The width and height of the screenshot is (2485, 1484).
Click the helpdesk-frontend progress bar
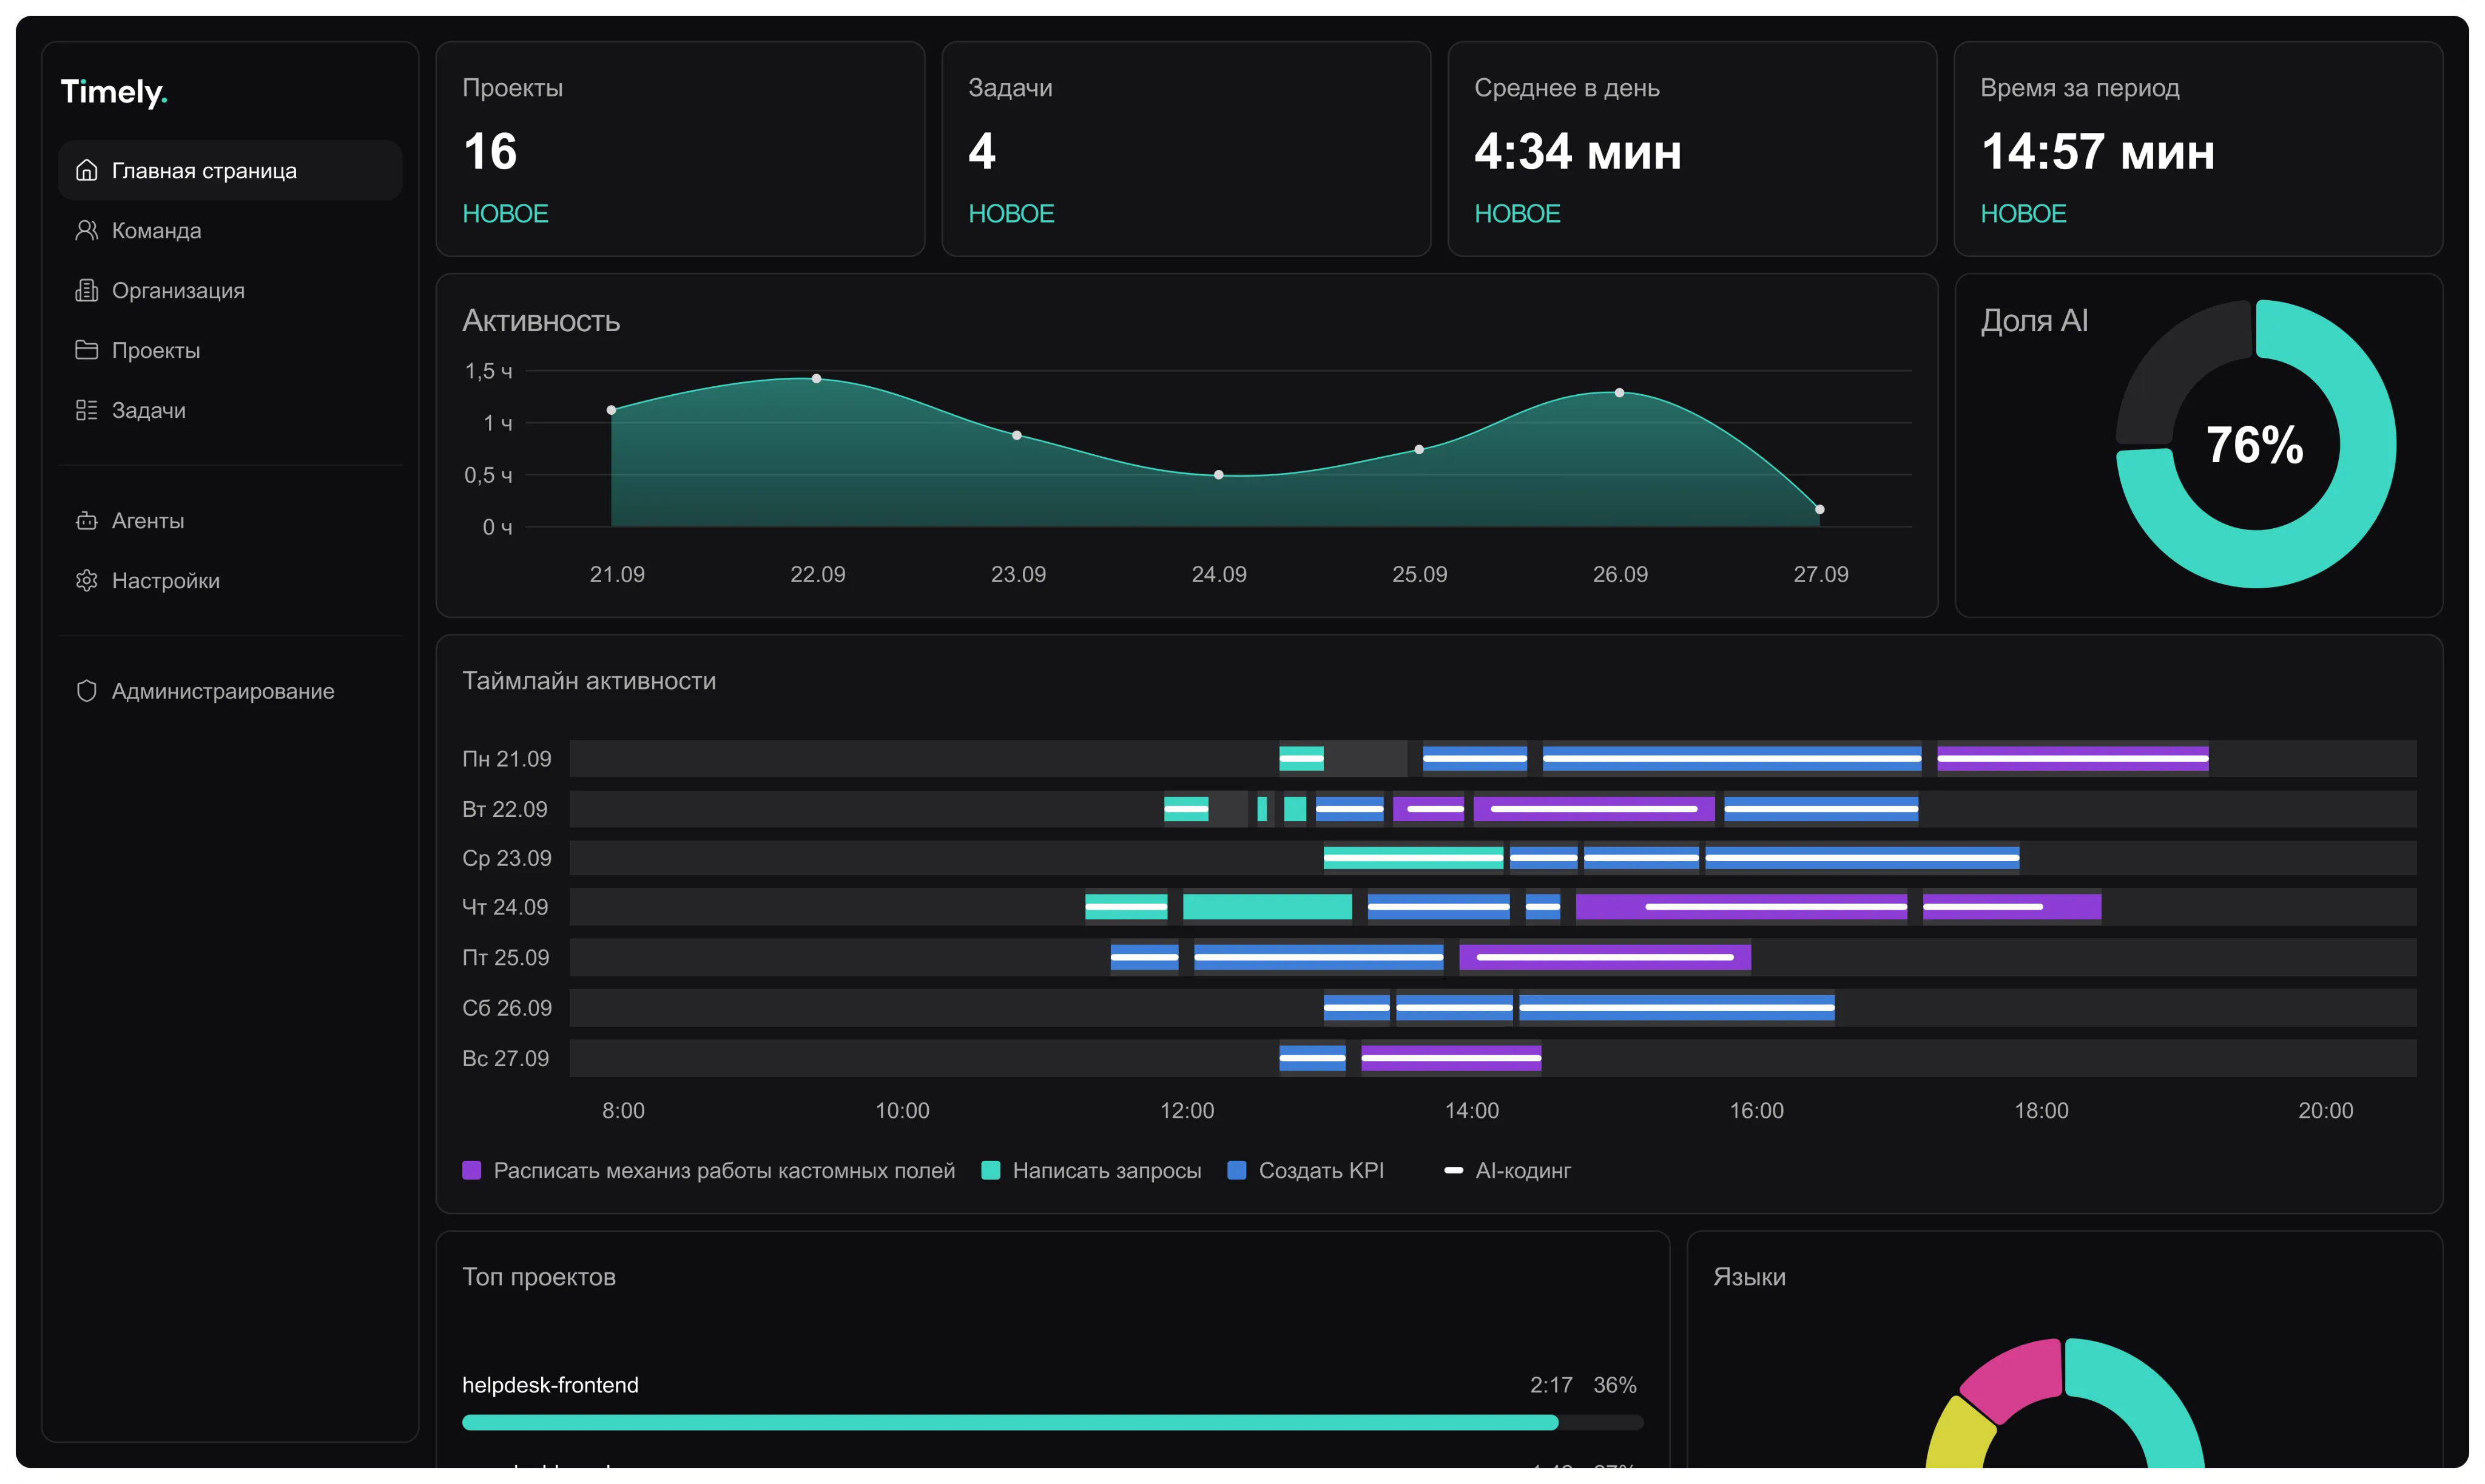(1053, 1422)
